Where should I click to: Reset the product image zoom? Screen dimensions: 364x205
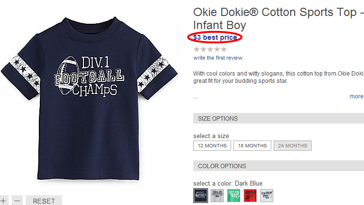click(44, 201)
